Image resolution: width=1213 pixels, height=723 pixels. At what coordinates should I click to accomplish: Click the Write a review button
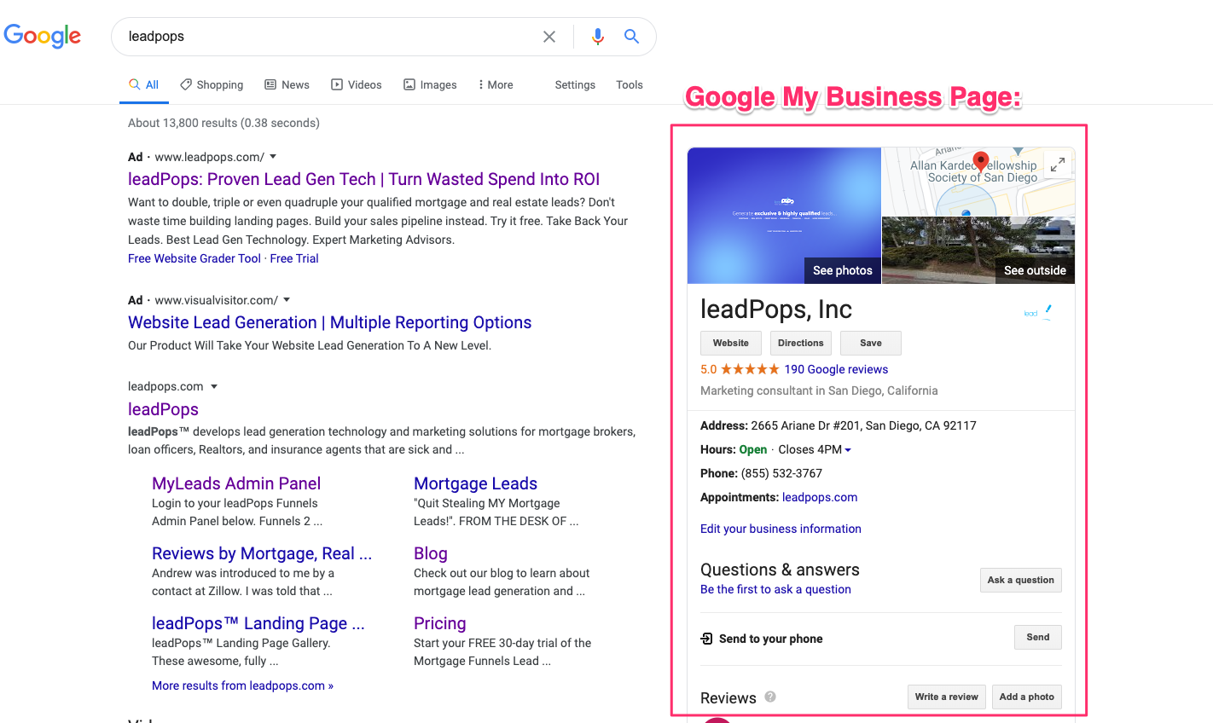coord(947,697)
